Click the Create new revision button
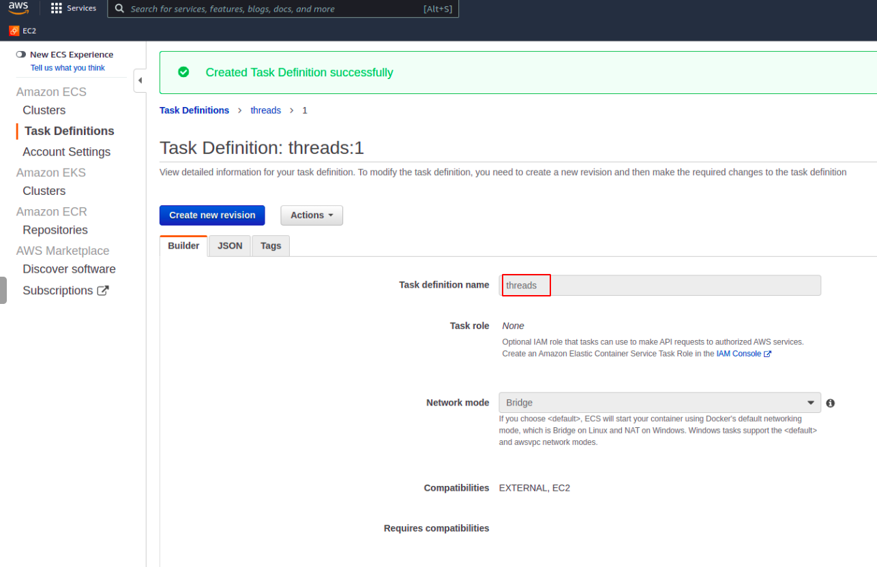 pyautogui.click(x=212, y=215)
